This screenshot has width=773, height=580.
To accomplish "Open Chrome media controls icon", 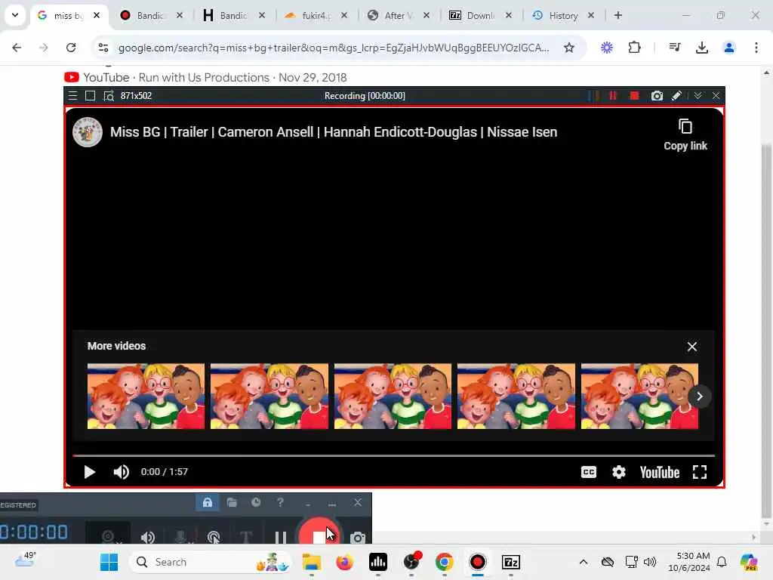I will [x=675, y=48].
